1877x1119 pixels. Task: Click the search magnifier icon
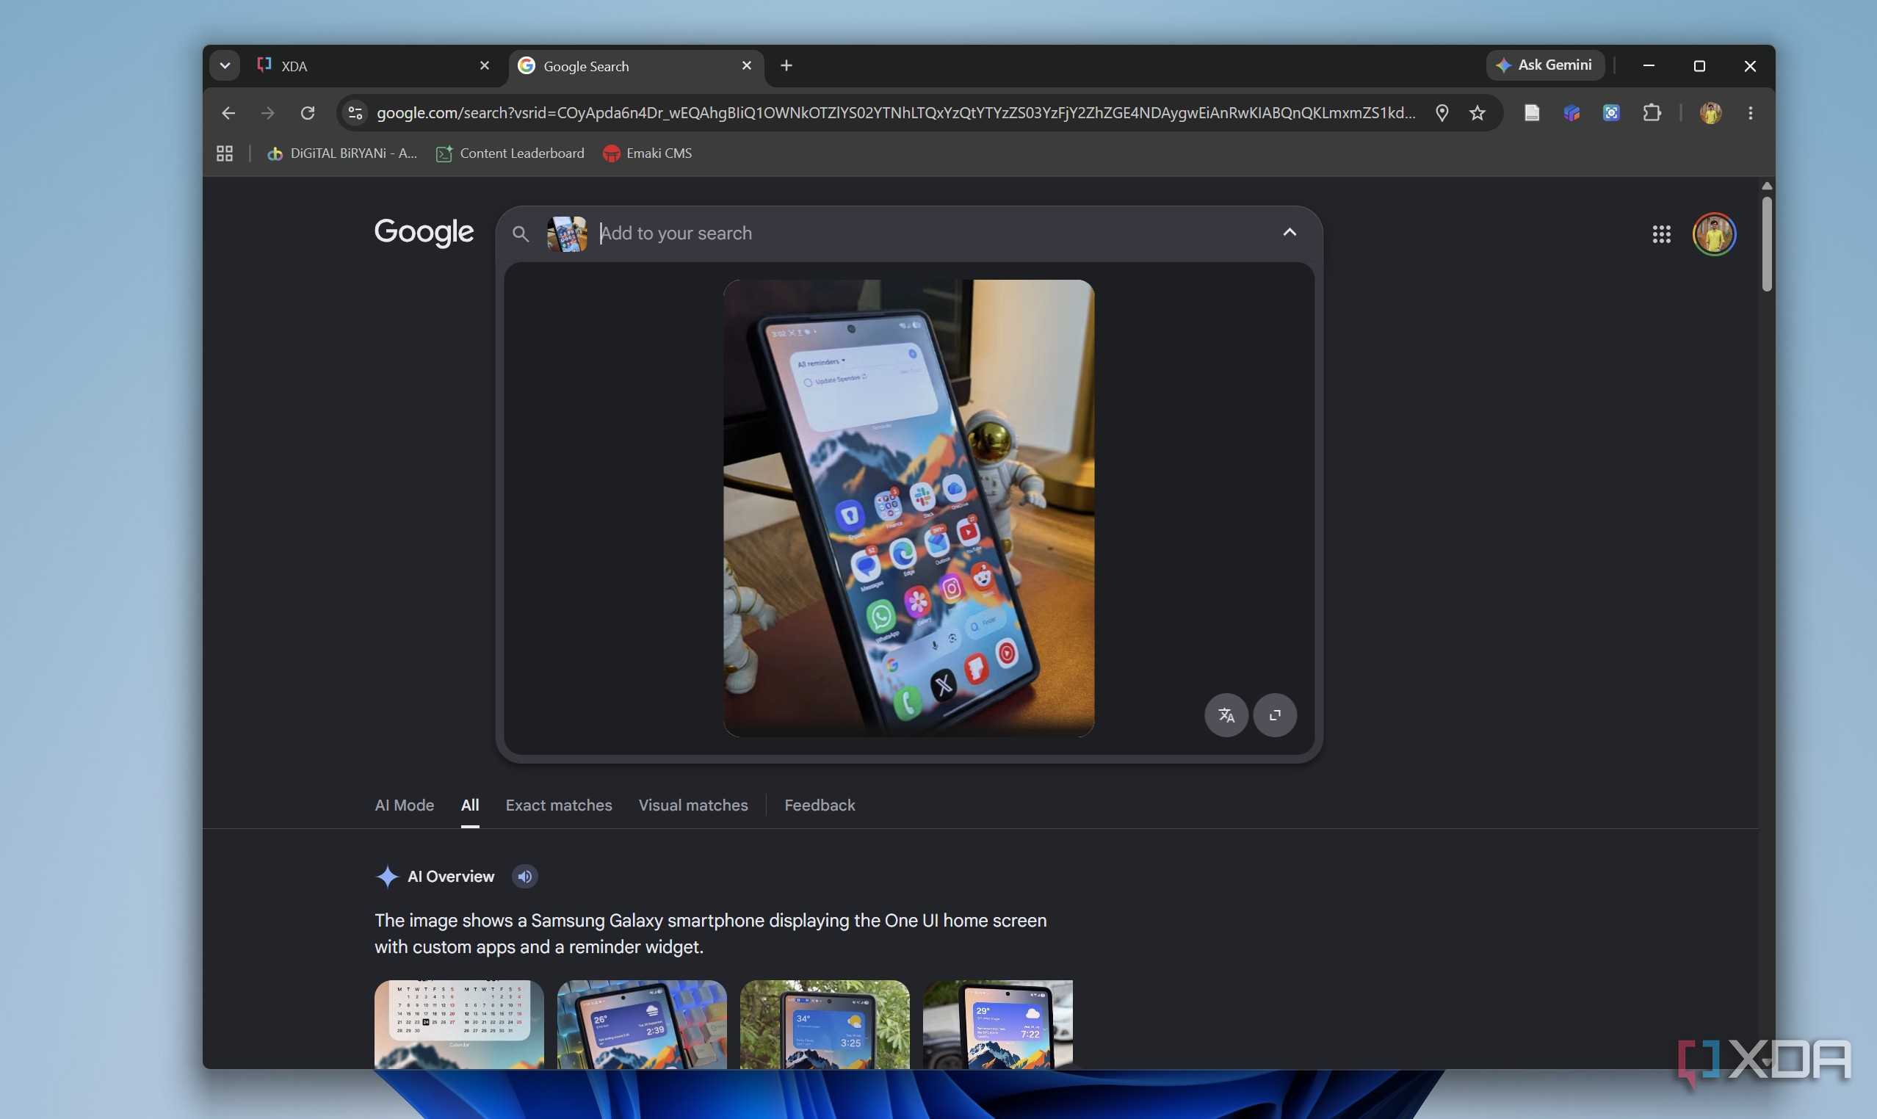[x=521, y=233]
